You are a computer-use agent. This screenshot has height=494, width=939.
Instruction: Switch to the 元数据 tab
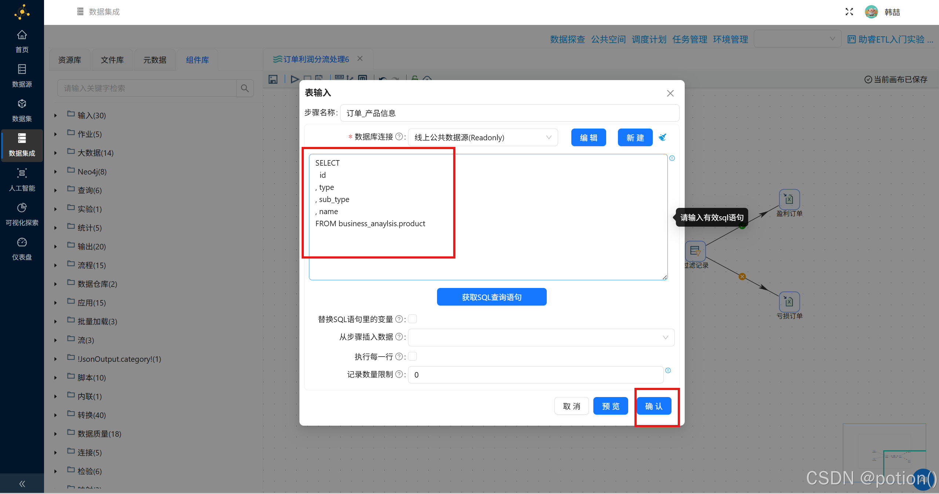pyautogui.click(x=154, y=59)
